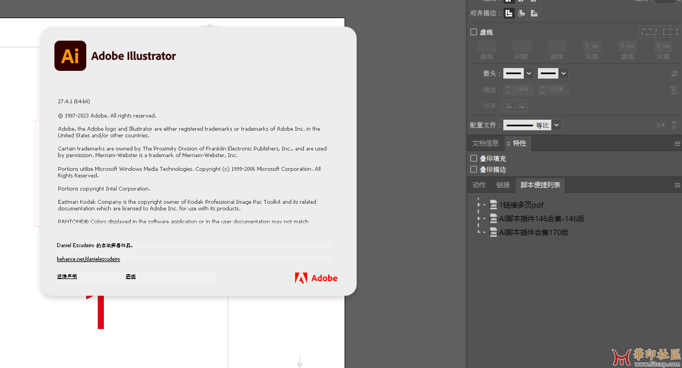Switch to the 动作 tab
682x368 pixels.
pos(479,185)
